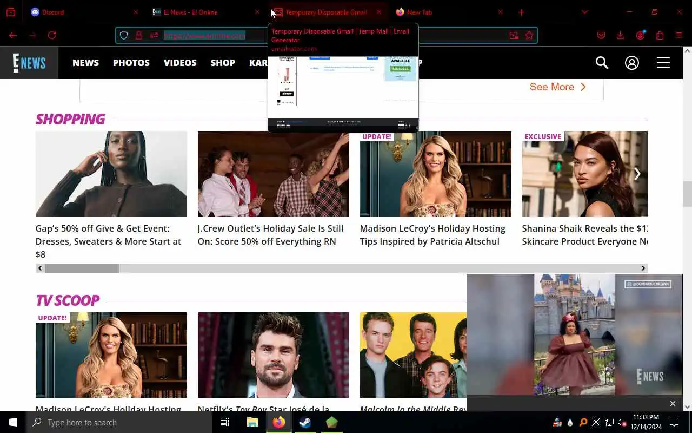Viewport: 692px width, 433px height.
Task: Open the Shanina Shaik EXCLUSIVE thumbnail
Action: pyautogui.click(x=585, y=174)
